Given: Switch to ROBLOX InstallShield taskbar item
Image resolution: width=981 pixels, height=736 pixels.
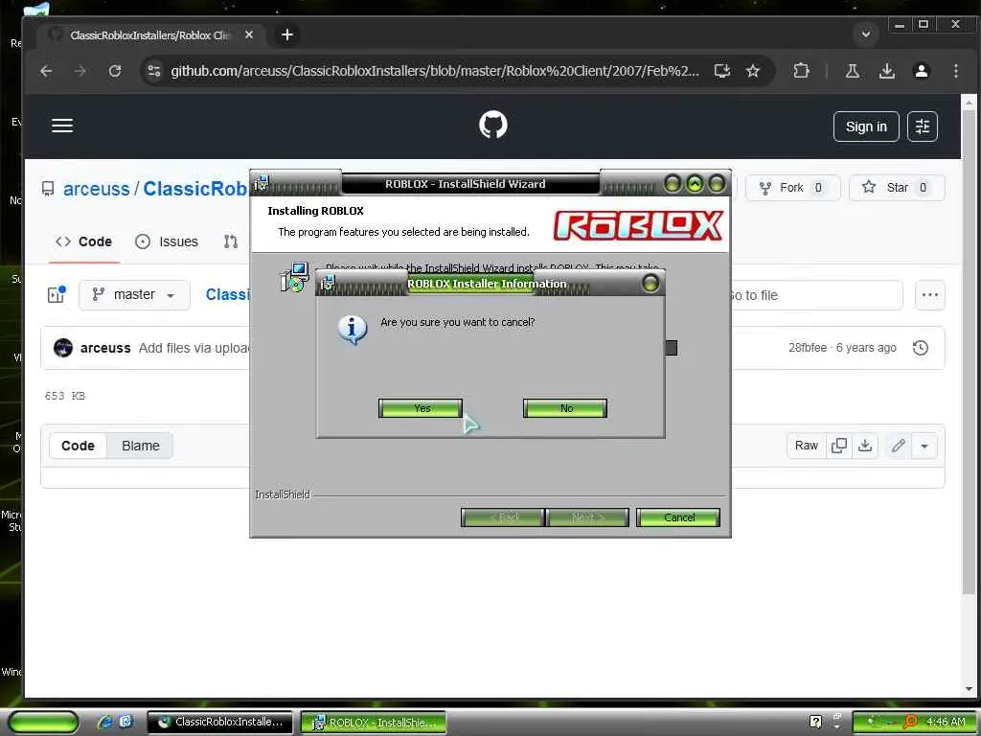Looking at the screenshot, I should click(x=374, y=723).
